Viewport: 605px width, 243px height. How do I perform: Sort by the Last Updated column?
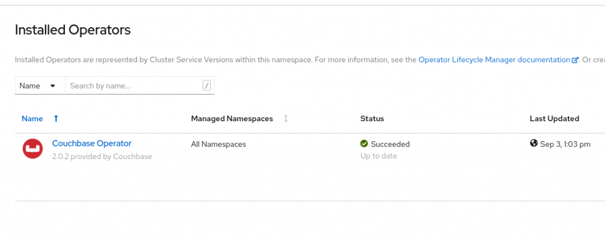tap(554, 119)
